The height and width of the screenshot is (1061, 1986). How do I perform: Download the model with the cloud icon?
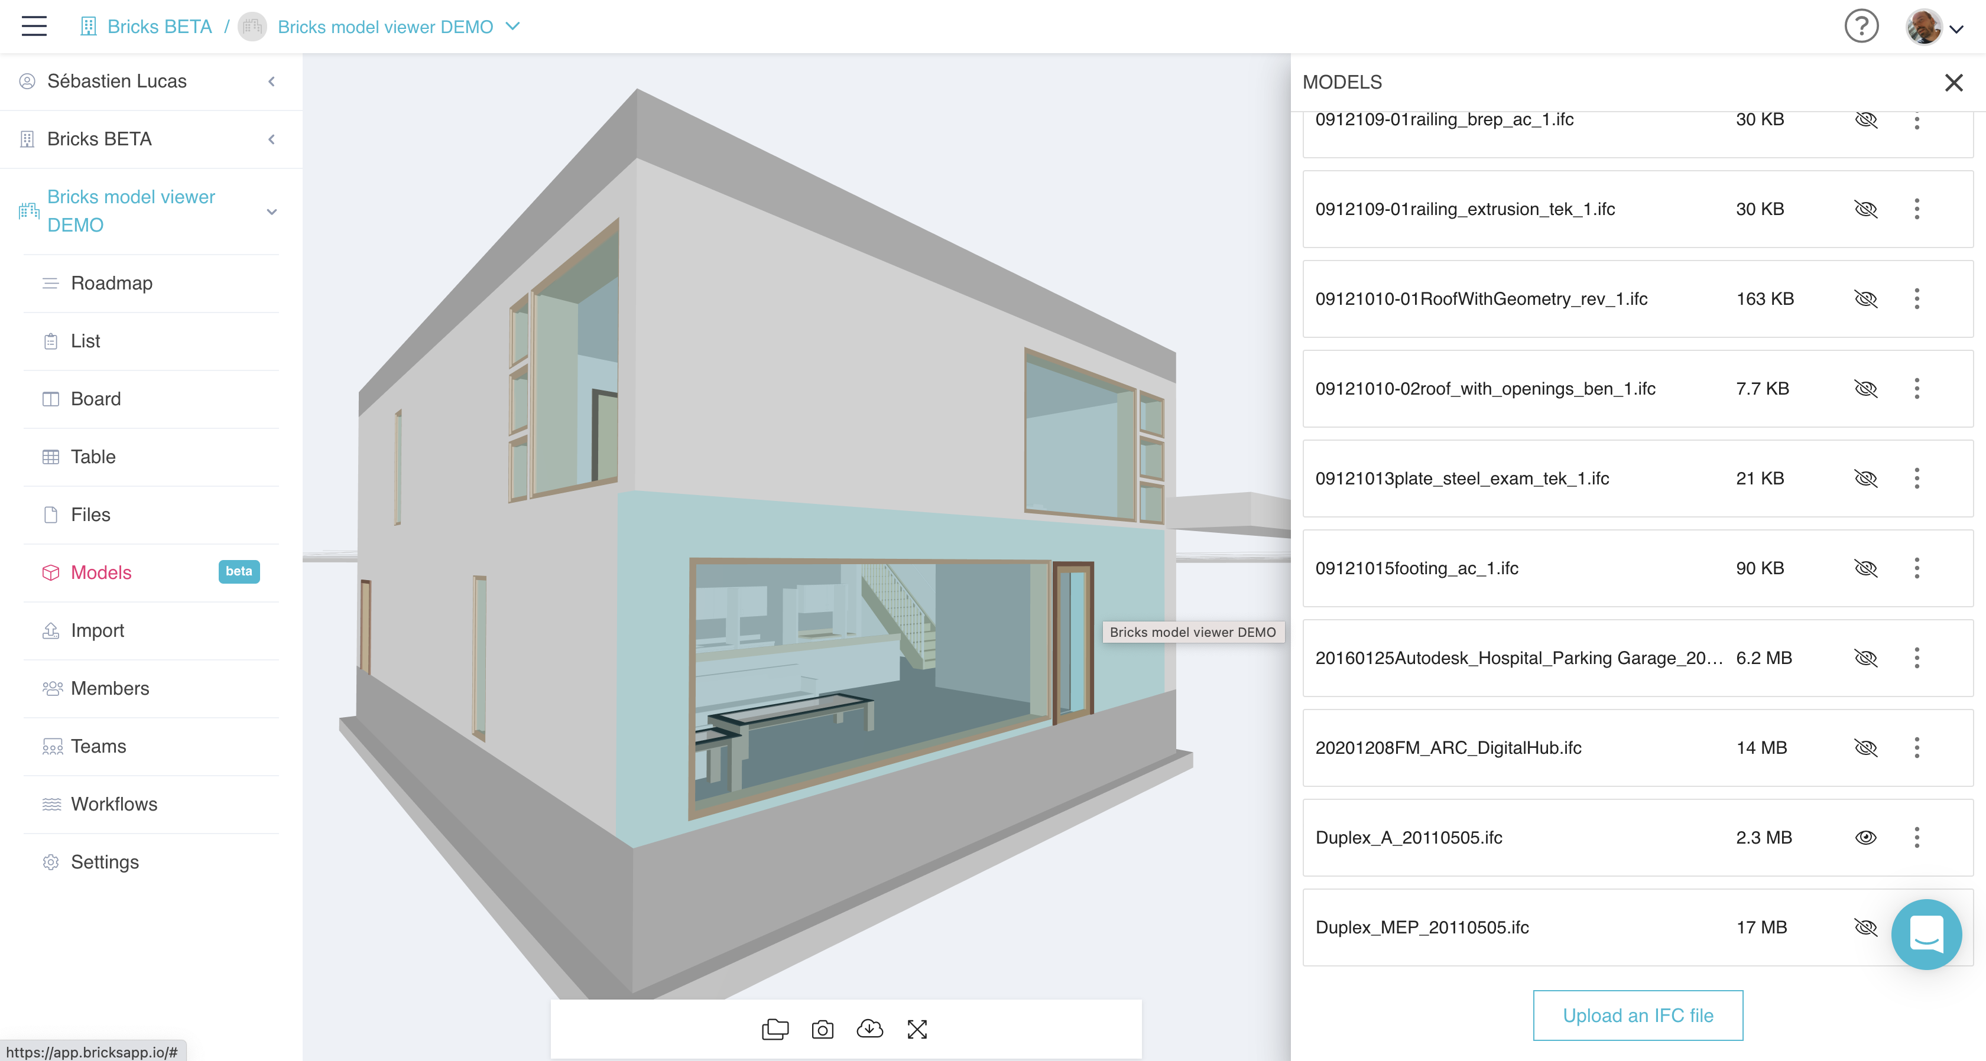pos(869,1029)
